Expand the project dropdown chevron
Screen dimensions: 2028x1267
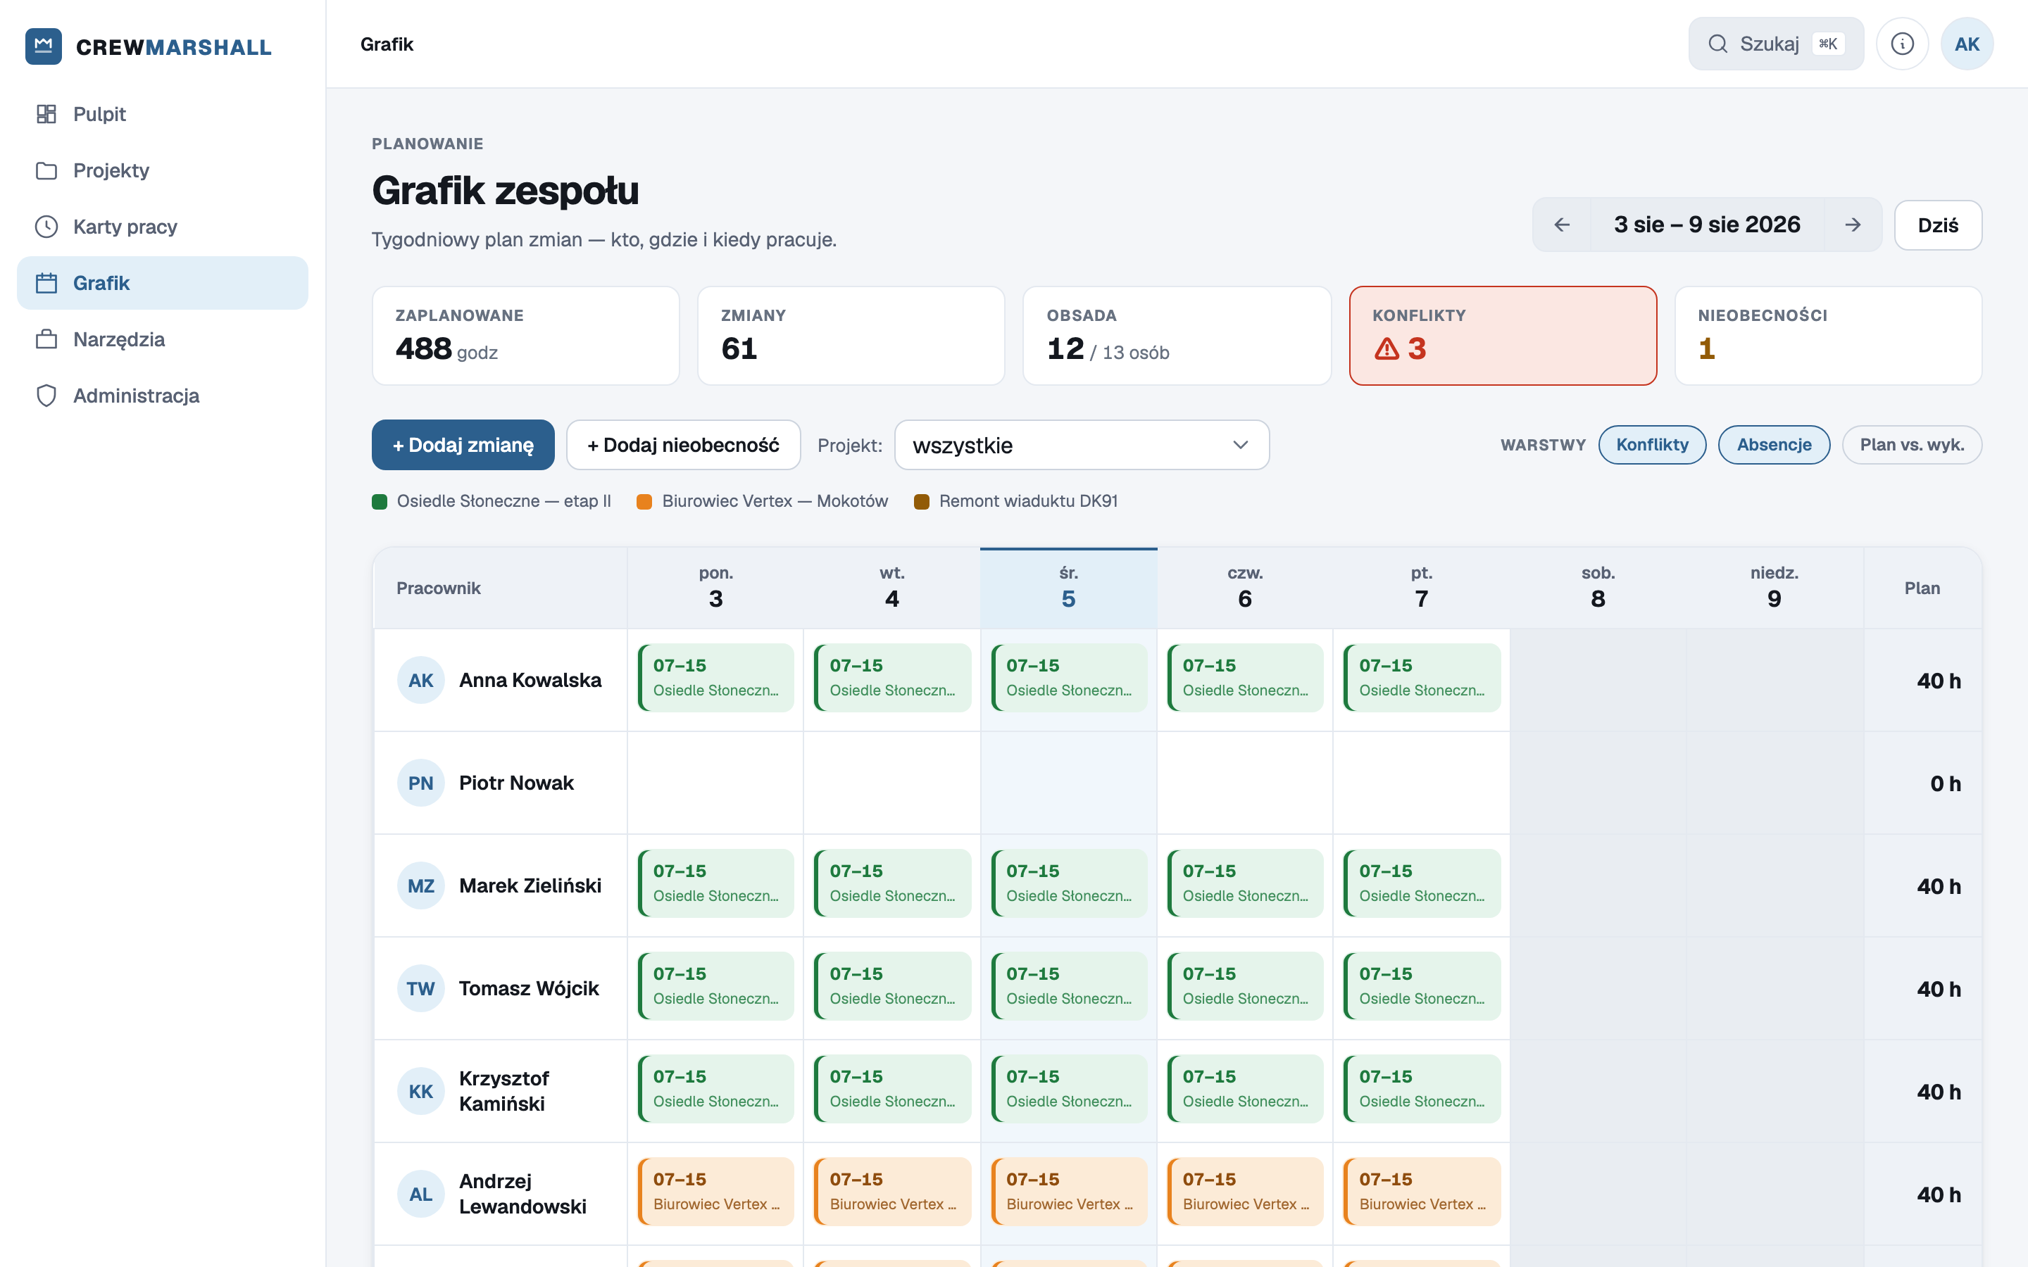[x=1240, y=445]
